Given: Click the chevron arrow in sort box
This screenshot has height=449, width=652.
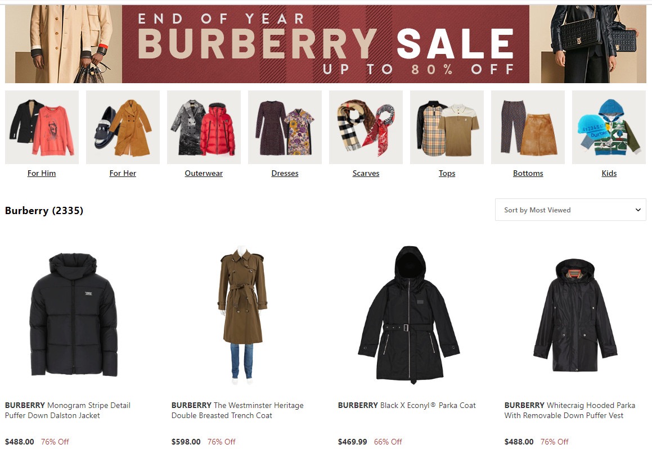Looking at the screenshot, I should pos(638,210).
